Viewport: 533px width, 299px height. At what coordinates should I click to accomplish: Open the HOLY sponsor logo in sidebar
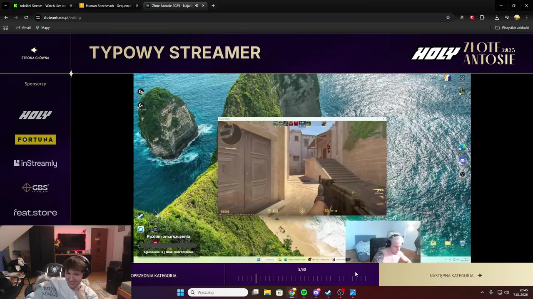coord(35,115)
